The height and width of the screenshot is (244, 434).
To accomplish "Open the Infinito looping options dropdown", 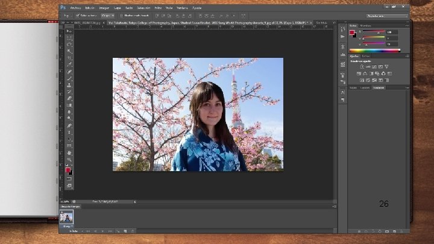I will click(76, 231).
